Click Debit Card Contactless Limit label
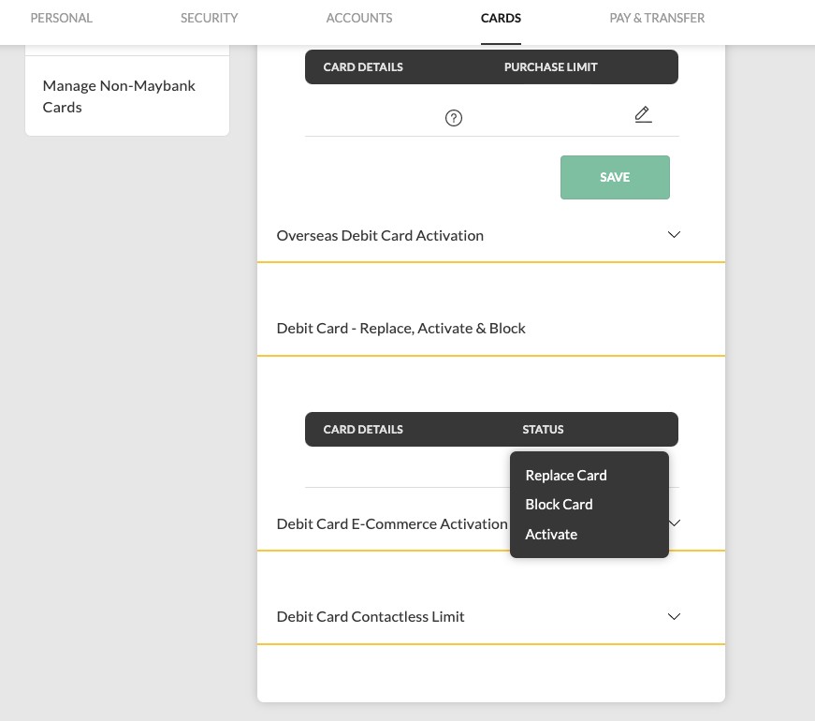815x721 pixels. pos(371,616)
